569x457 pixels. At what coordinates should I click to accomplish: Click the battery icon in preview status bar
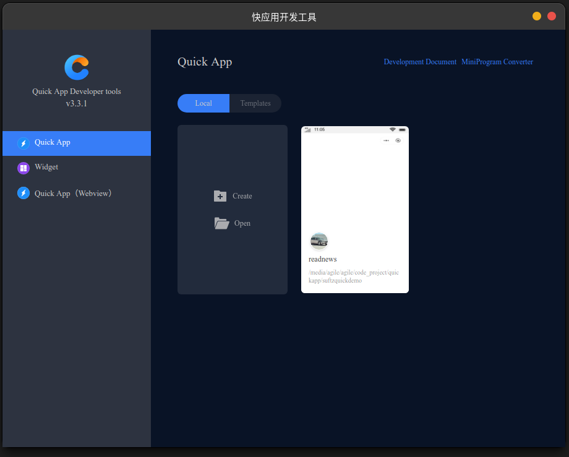click(402, 129)
